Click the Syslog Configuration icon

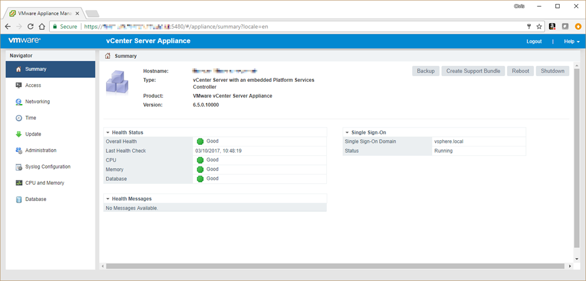pyautogui.click(x=19, y=167)
